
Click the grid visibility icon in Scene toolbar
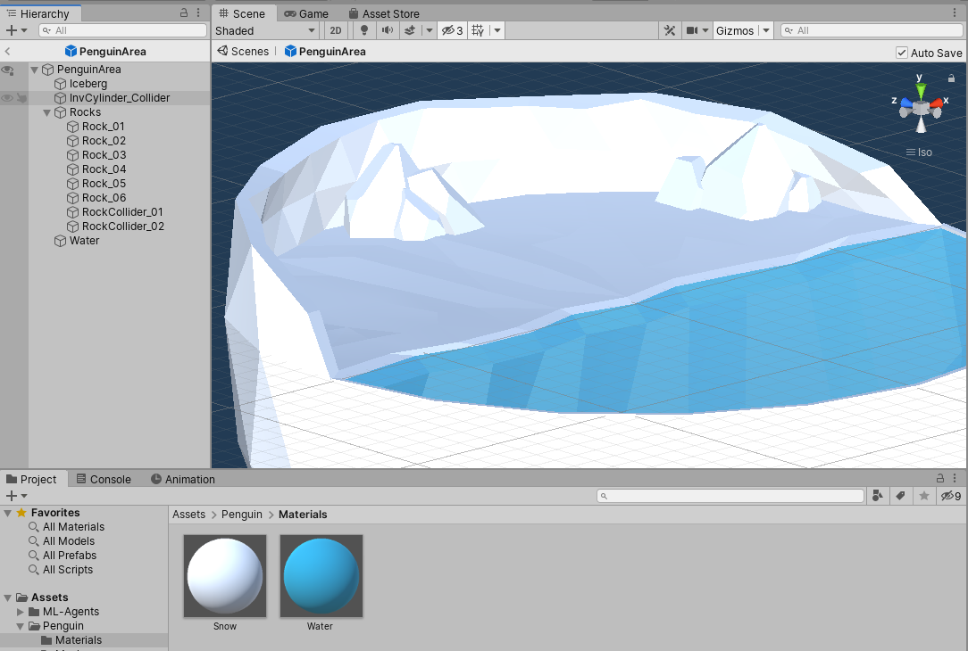[478, 30]
